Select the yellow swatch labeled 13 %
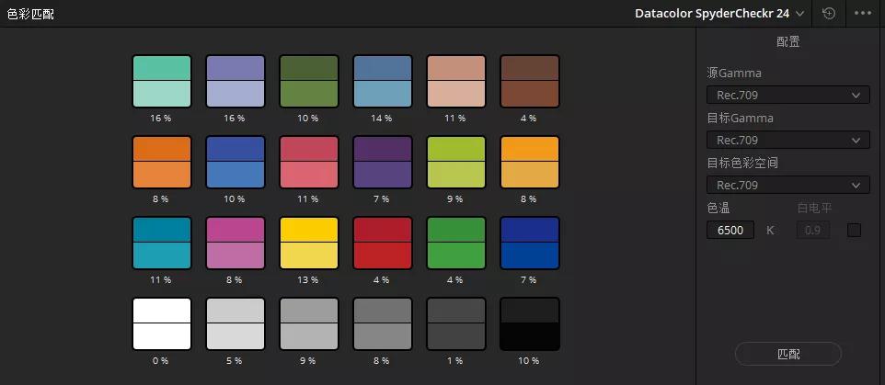Image resolution: width=885 pixels, height=385 pixels. click(309, 243)
